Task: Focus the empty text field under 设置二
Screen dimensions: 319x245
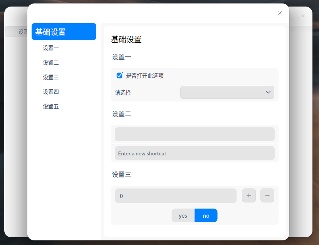Action: pyautogui.click(x=195, y=134)
